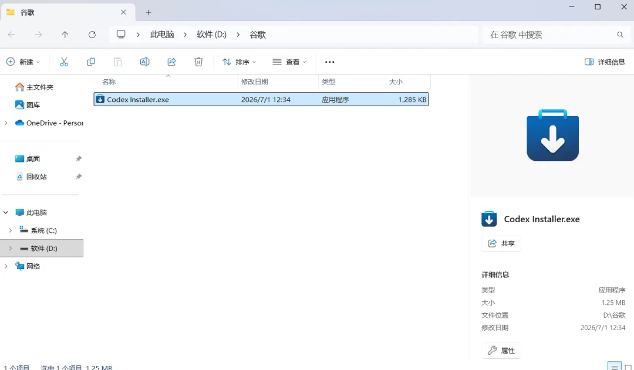Expand the 系统 (C:) drive node
634x370 pixels.
point(11,230)
